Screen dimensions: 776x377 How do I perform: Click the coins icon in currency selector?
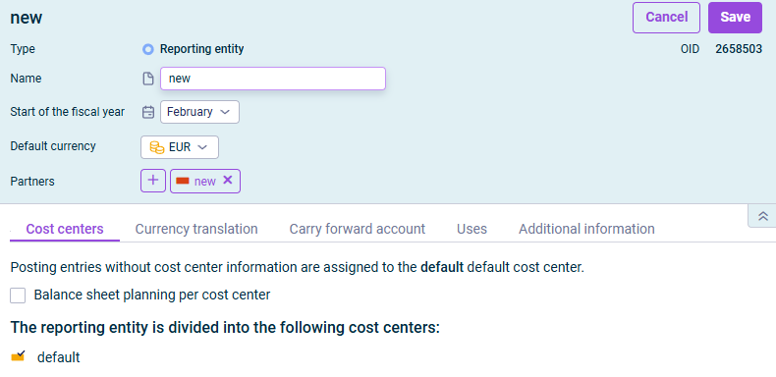pos(157,147)
